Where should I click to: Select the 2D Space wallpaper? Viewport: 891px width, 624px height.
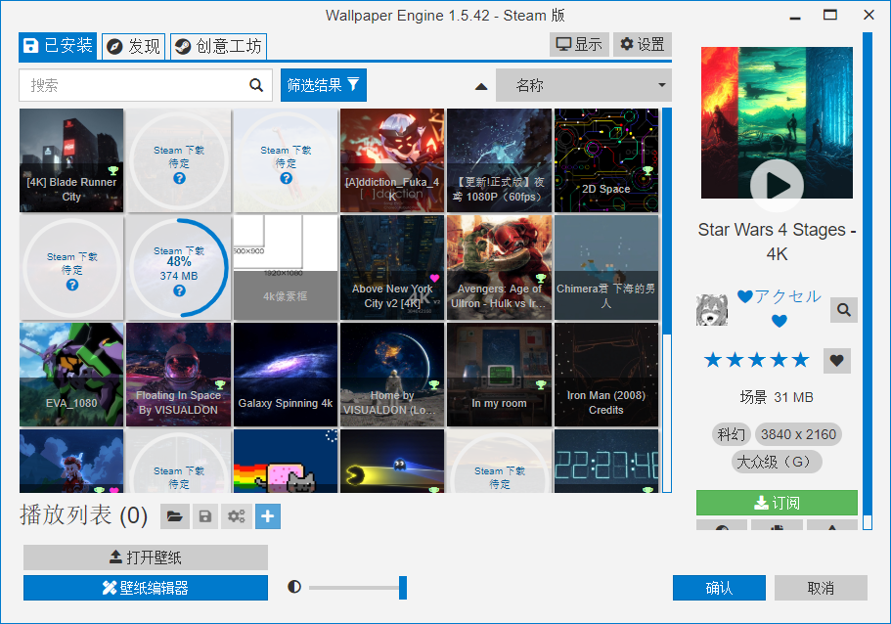[606, 160]
